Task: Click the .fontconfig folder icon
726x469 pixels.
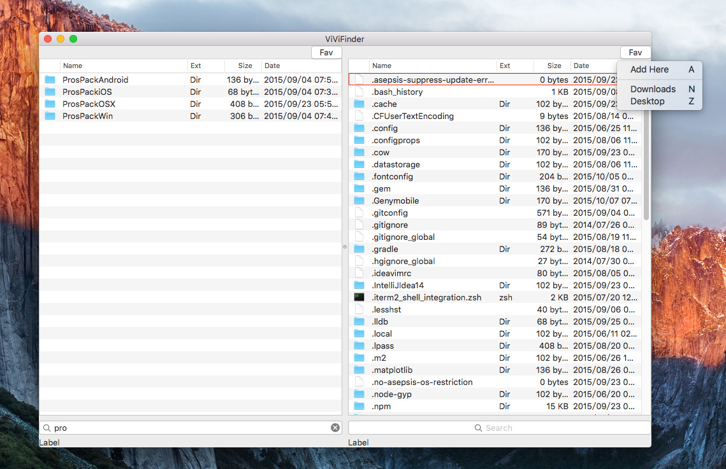Action: 359,176
